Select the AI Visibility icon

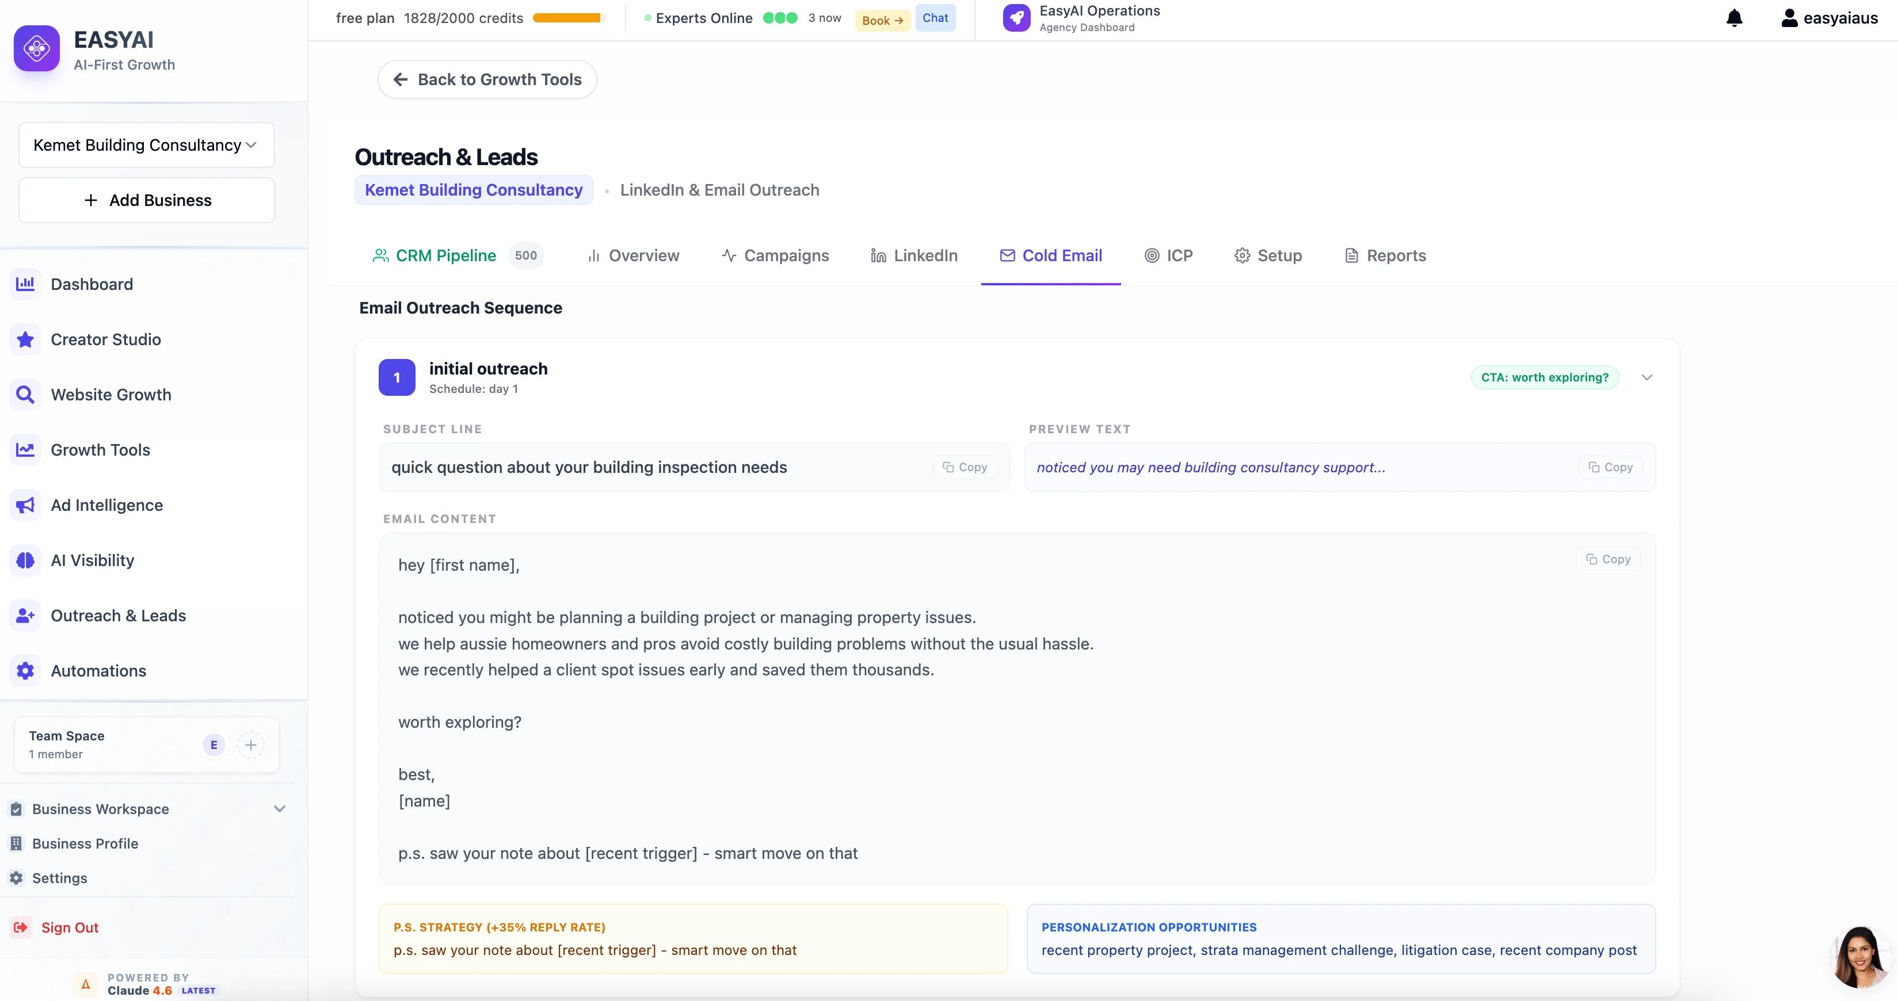click(x=25, y=560)
